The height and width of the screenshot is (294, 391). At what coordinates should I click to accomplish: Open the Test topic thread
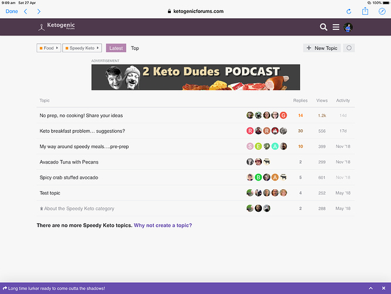click(x=50, y=193)
